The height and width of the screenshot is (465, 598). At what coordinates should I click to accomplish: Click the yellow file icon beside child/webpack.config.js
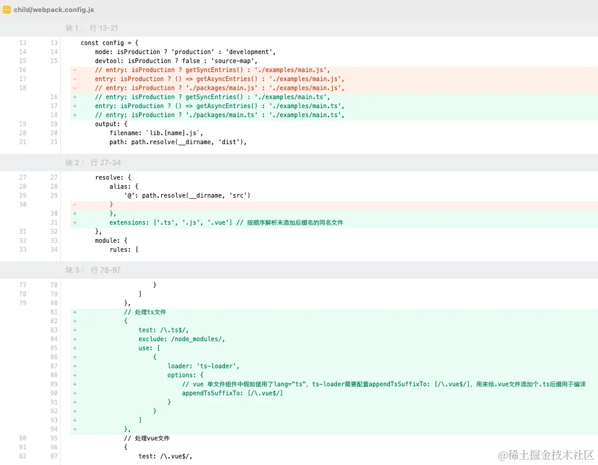point(7,10)
